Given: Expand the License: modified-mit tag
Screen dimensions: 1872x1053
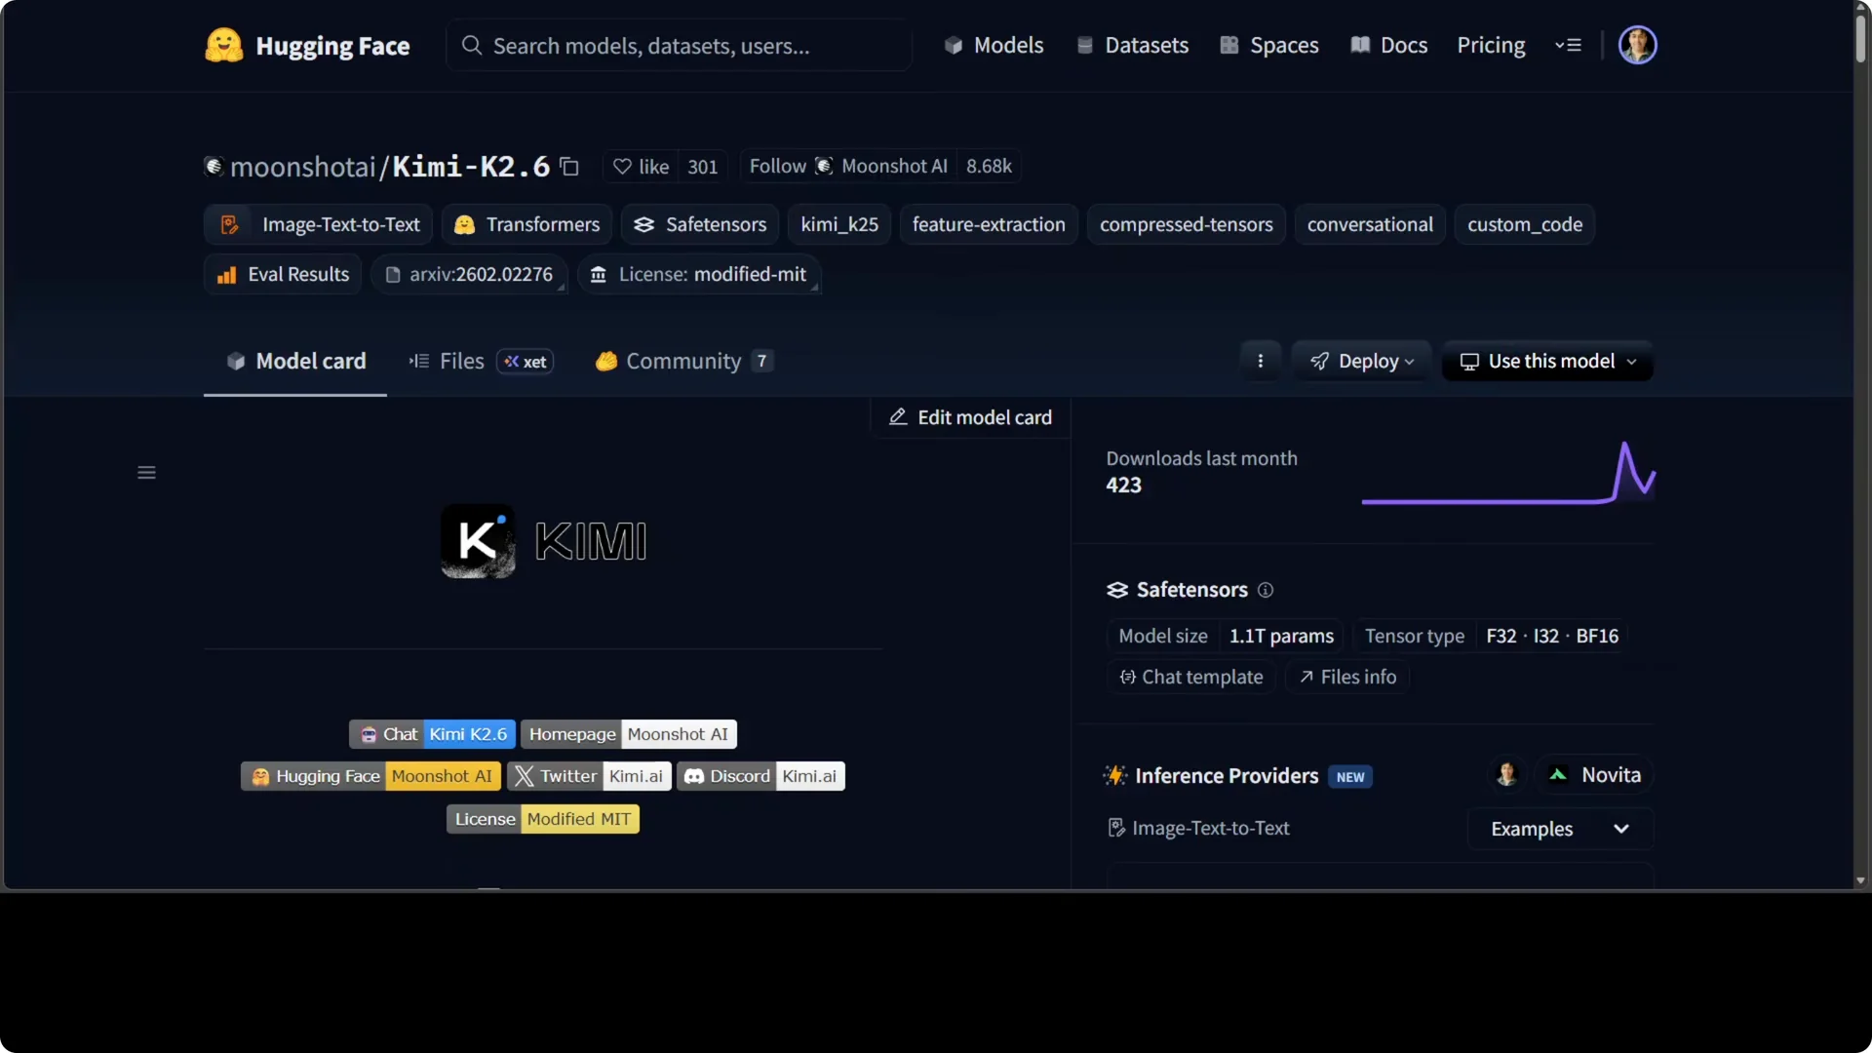Looking at the screenshot, I should coord(699,275).
